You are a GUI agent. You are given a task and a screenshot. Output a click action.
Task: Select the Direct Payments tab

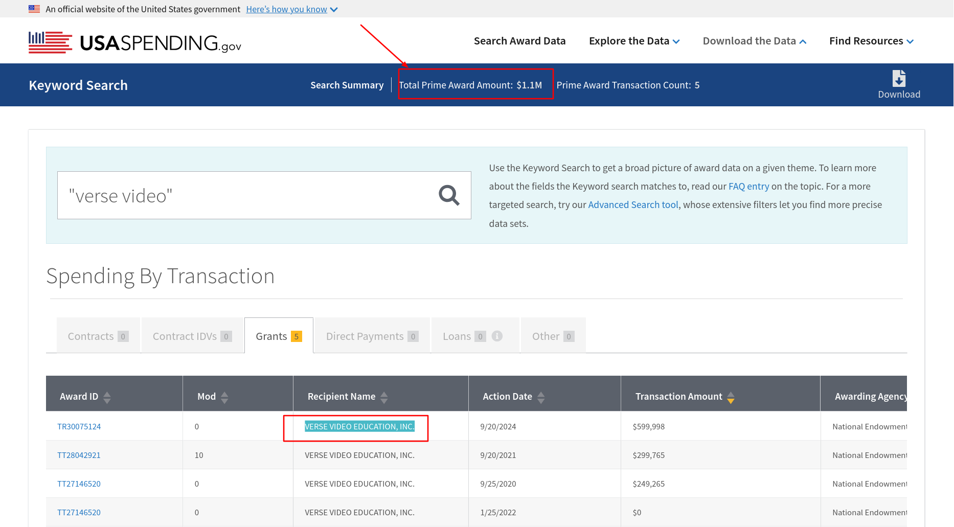(x=372, y=336)
